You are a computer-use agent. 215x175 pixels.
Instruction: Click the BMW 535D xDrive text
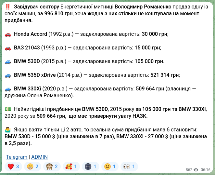[35, 75]
